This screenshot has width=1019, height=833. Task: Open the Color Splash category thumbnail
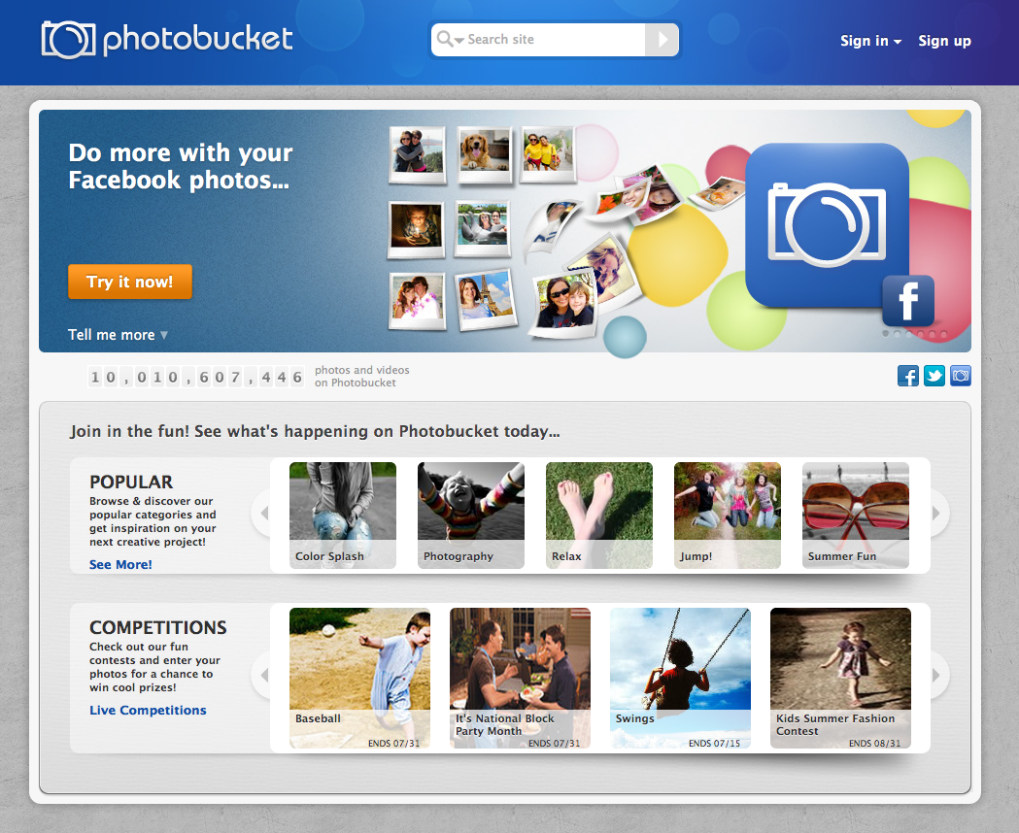pos(342,515)
